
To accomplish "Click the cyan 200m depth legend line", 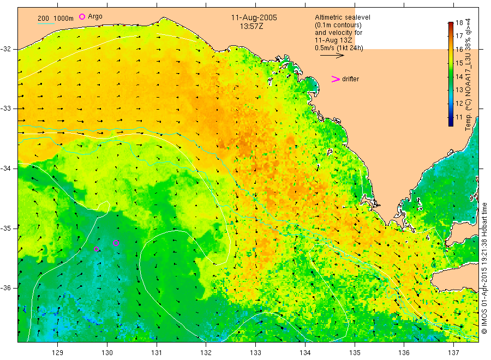I will tap(46, 23).
